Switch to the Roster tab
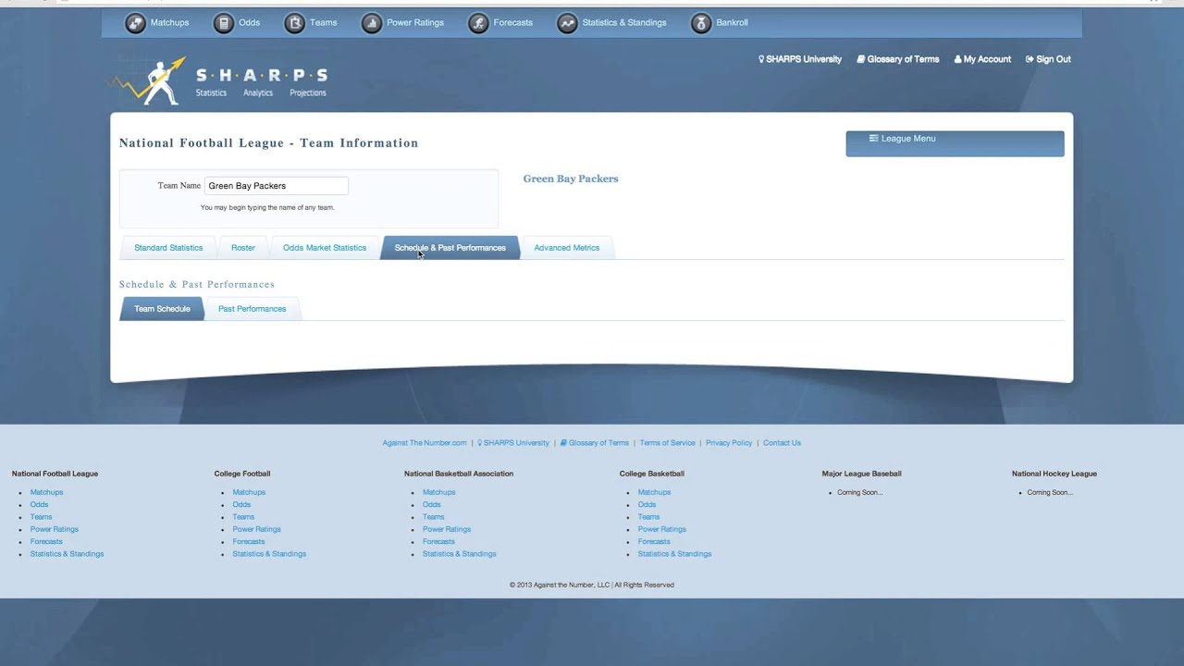The image size is (1184, 666). (243, 248)
